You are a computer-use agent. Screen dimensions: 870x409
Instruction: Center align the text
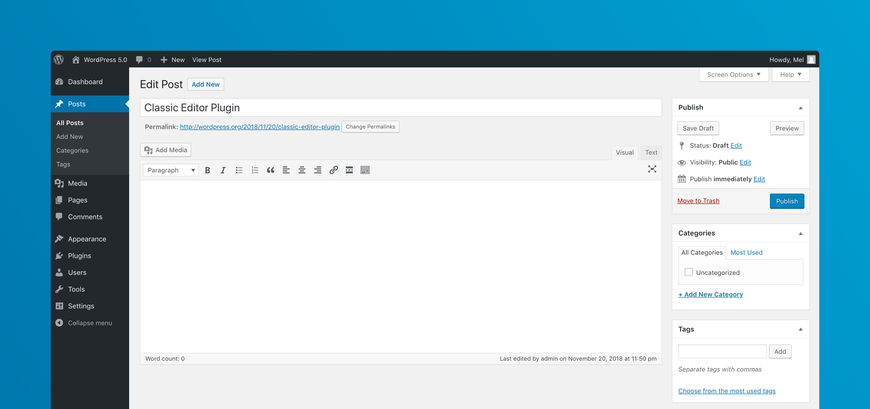click(x=302, y=170)
